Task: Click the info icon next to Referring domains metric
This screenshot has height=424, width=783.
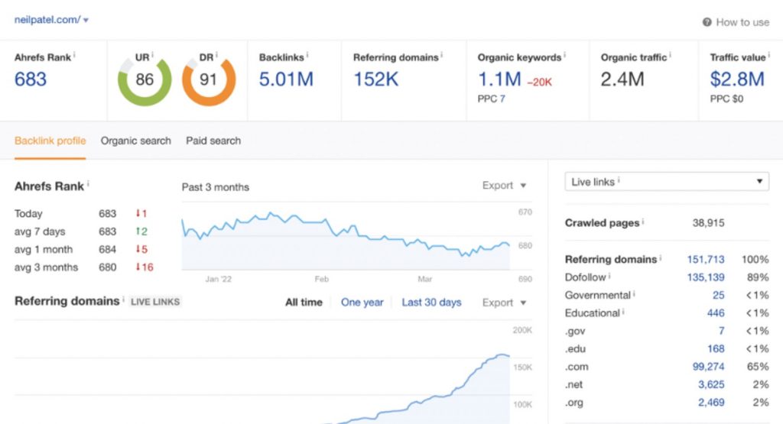Action: tap(441, 54)
